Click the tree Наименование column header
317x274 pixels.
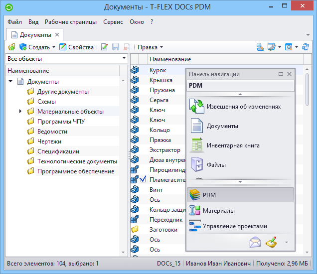[62, 71]
